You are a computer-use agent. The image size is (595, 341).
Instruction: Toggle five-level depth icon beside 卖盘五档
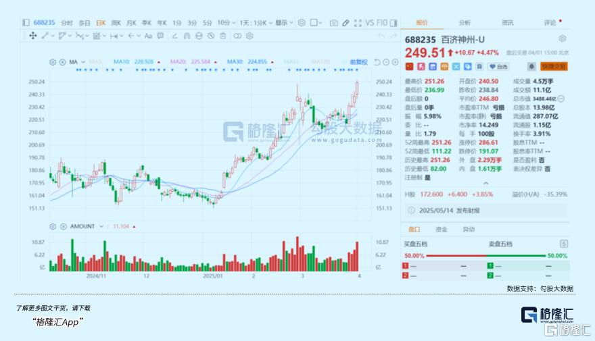(563, 244)
